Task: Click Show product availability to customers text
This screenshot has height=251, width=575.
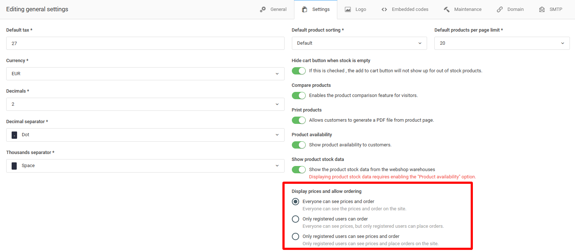Action: point(350,145)
